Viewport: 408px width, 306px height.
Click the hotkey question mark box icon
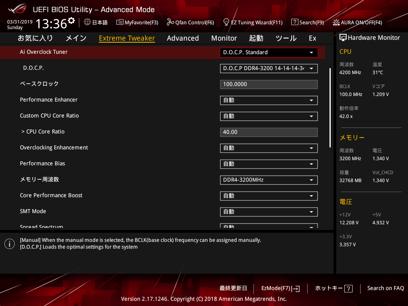coord(348,288)
